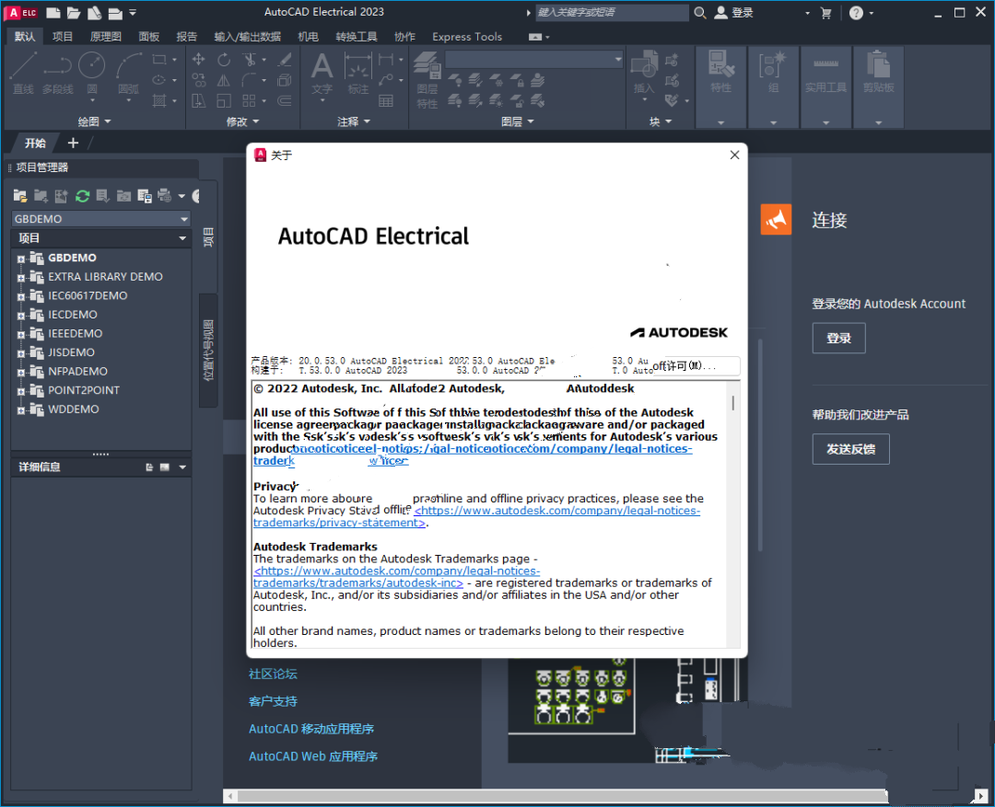This screenshot has height=807, width=995.
Task: Select the Polyline (多段线) tool
Action: pyautogui.click(x=57, y=73)
